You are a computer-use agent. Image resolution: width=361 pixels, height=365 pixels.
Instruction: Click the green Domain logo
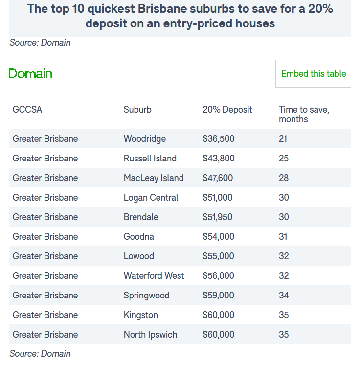30,74
